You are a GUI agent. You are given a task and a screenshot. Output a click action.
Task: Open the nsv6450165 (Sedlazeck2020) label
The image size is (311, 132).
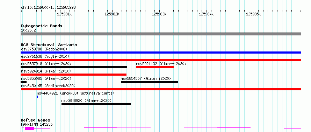(x=48, y=86)
